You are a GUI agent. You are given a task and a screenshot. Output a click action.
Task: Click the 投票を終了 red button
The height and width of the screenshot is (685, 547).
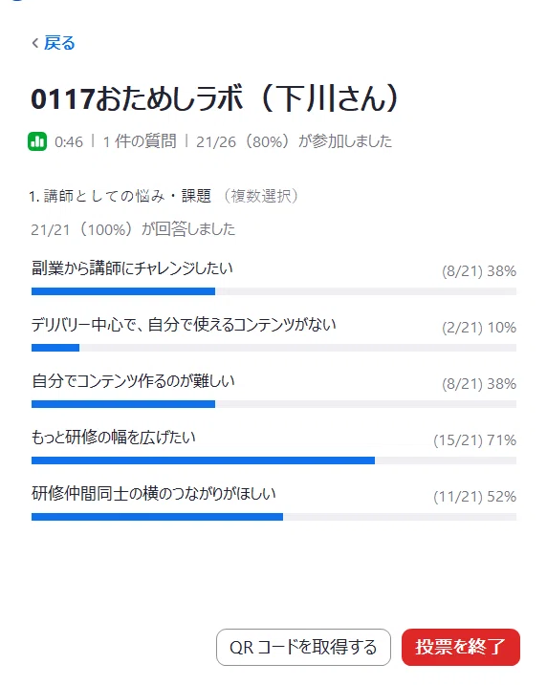coord(460,647)
